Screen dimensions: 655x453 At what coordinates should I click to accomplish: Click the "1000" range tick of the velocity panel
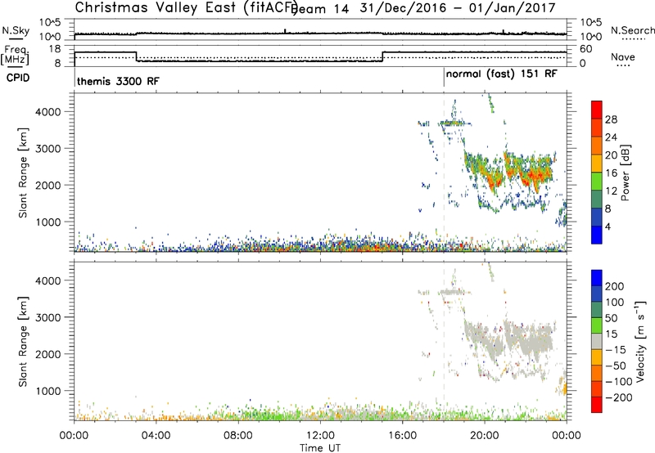point(48,391)
